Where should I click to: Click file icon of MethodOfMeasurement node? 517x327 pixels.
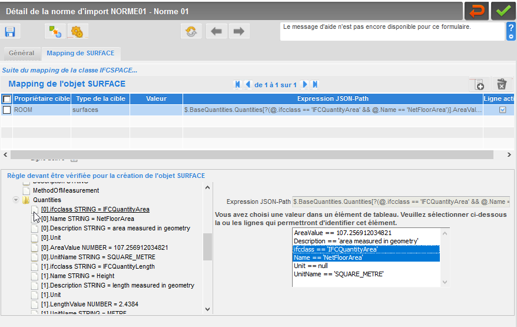coord(26,190)
